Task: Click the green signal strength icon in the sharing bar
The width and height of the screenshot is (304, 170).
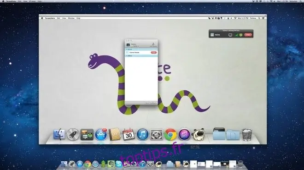Action: coord(236,35)
